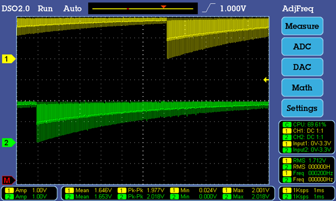Click the green 2 badge beside Amp
Viewport: 336px width, 201px height.
pyautogui.click(x=9, y=196)
